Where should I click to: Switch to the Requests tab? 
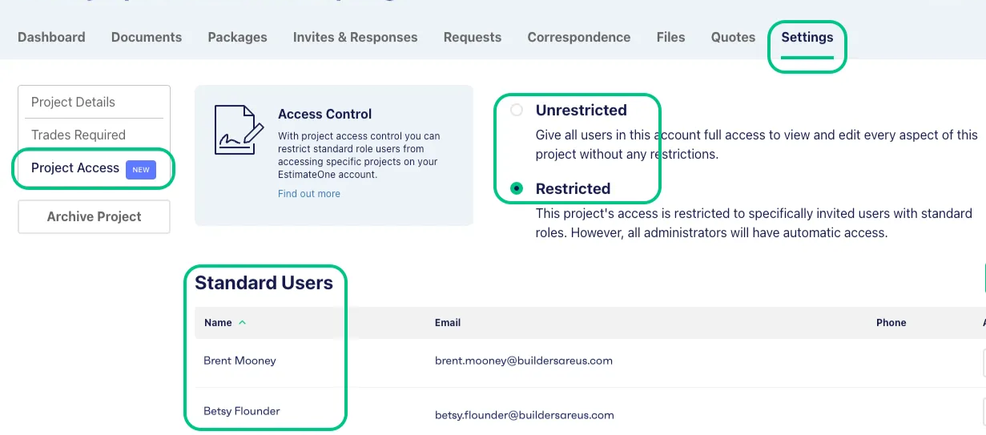473,37
